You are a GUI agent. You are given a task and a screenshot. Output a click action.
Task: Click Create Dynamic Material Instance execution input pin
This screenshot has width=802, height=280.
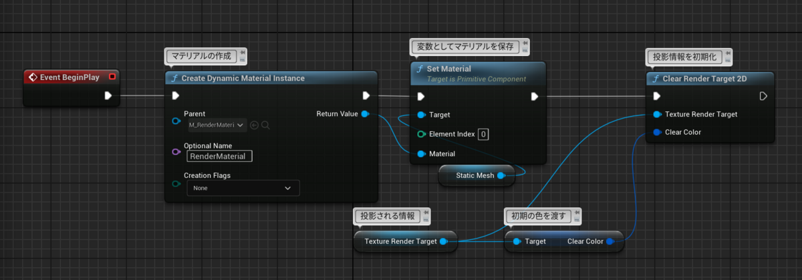[x=176, y=96]
